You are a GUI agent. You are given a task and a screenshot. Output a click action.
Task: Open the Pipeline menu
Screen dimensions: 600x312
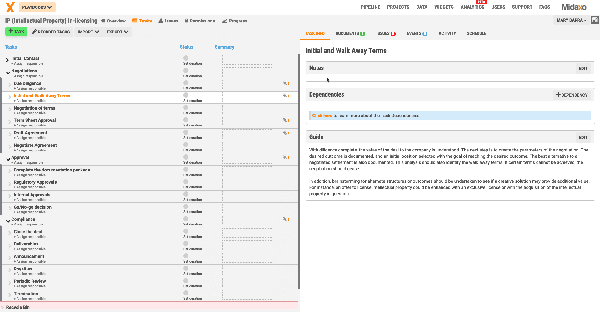(x=370, y=7)
